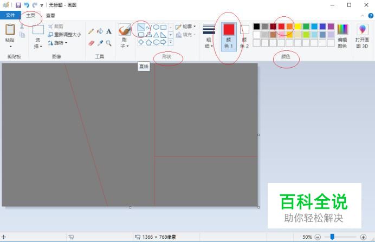The width and height of the screenshot is (375, 242).
Task: Click canvas bottom-edge middle resize handle
Action: tap(130, 207)
